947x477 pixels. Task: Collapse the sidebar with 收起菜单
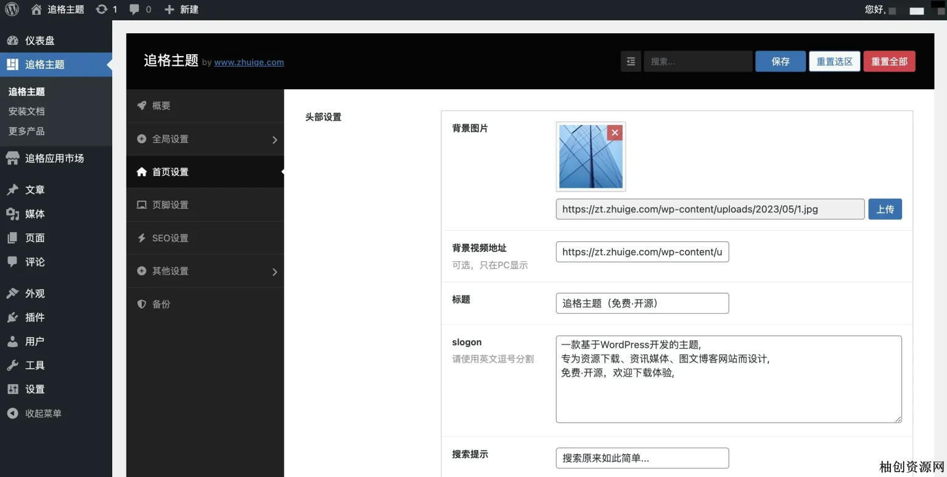point(43,413)
